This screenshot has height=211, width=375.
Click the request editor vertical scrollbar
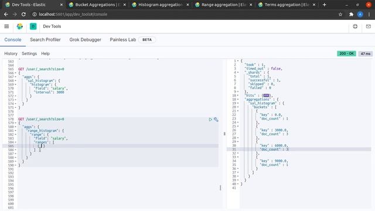pos(220,188)
